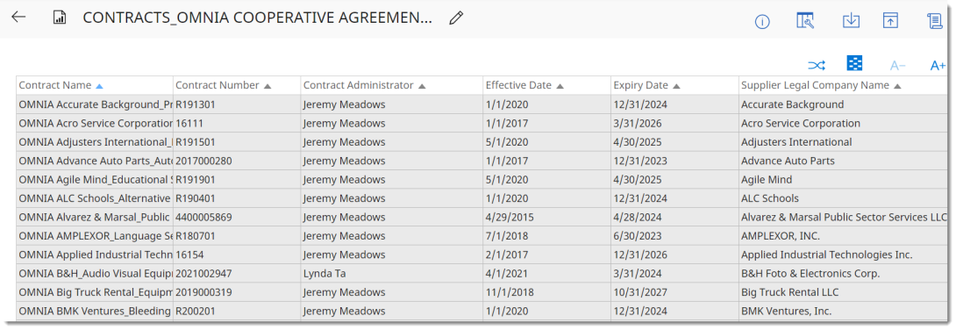956x330 pixels.
Task: Sort by Contract Name column arrow
Action: coord(99,86)
